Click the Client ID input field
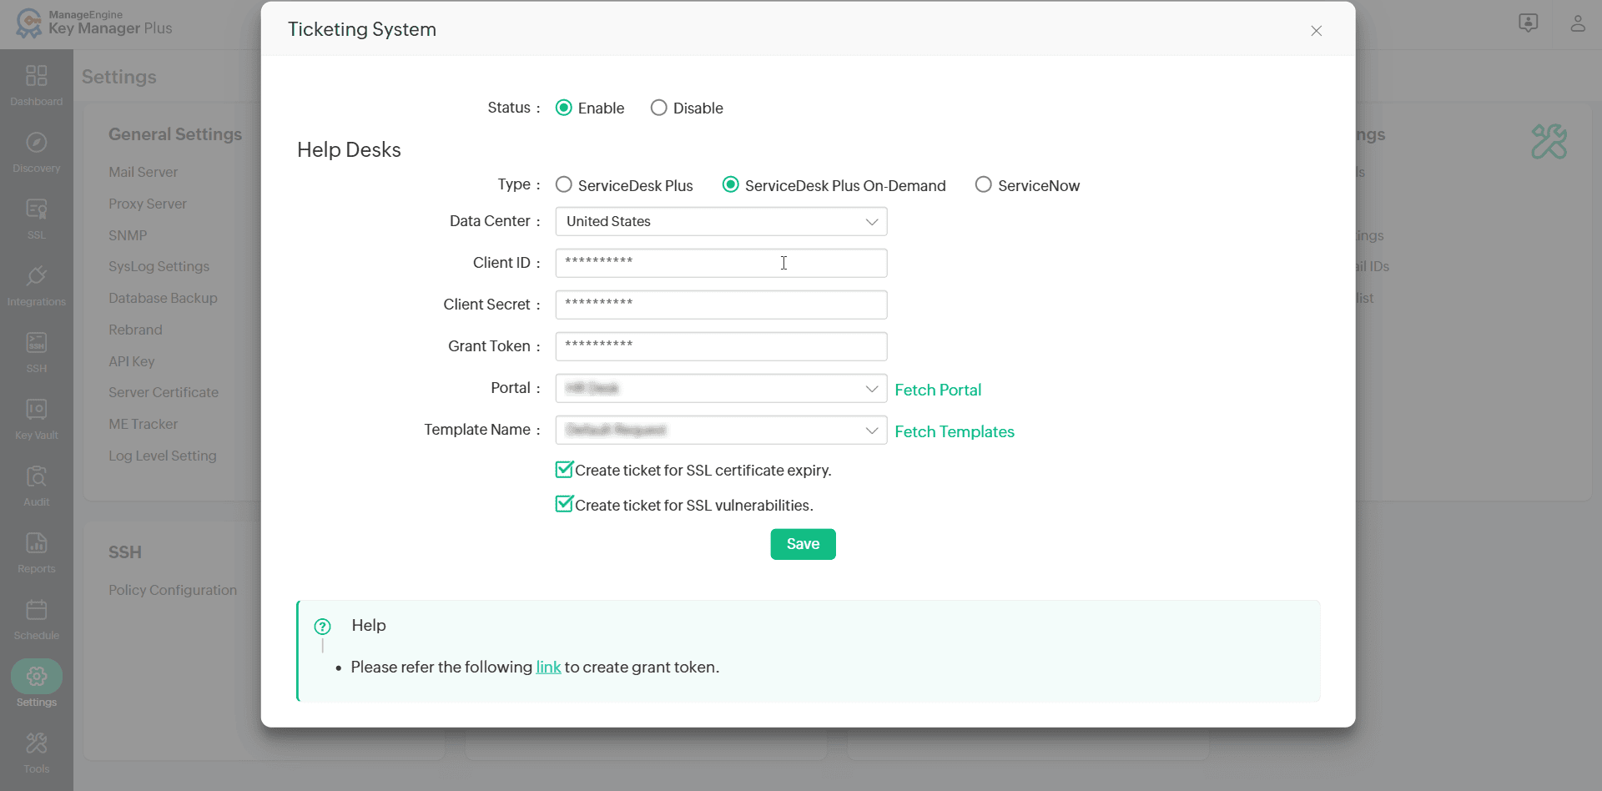 coord(721,264)
